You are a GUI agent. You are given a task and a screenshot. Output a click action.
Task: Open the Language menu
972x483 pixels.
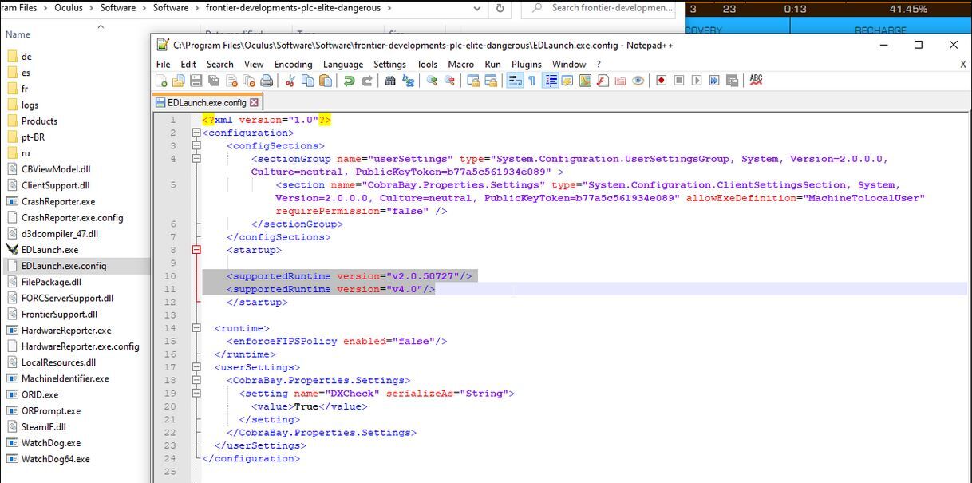(343, 64)
